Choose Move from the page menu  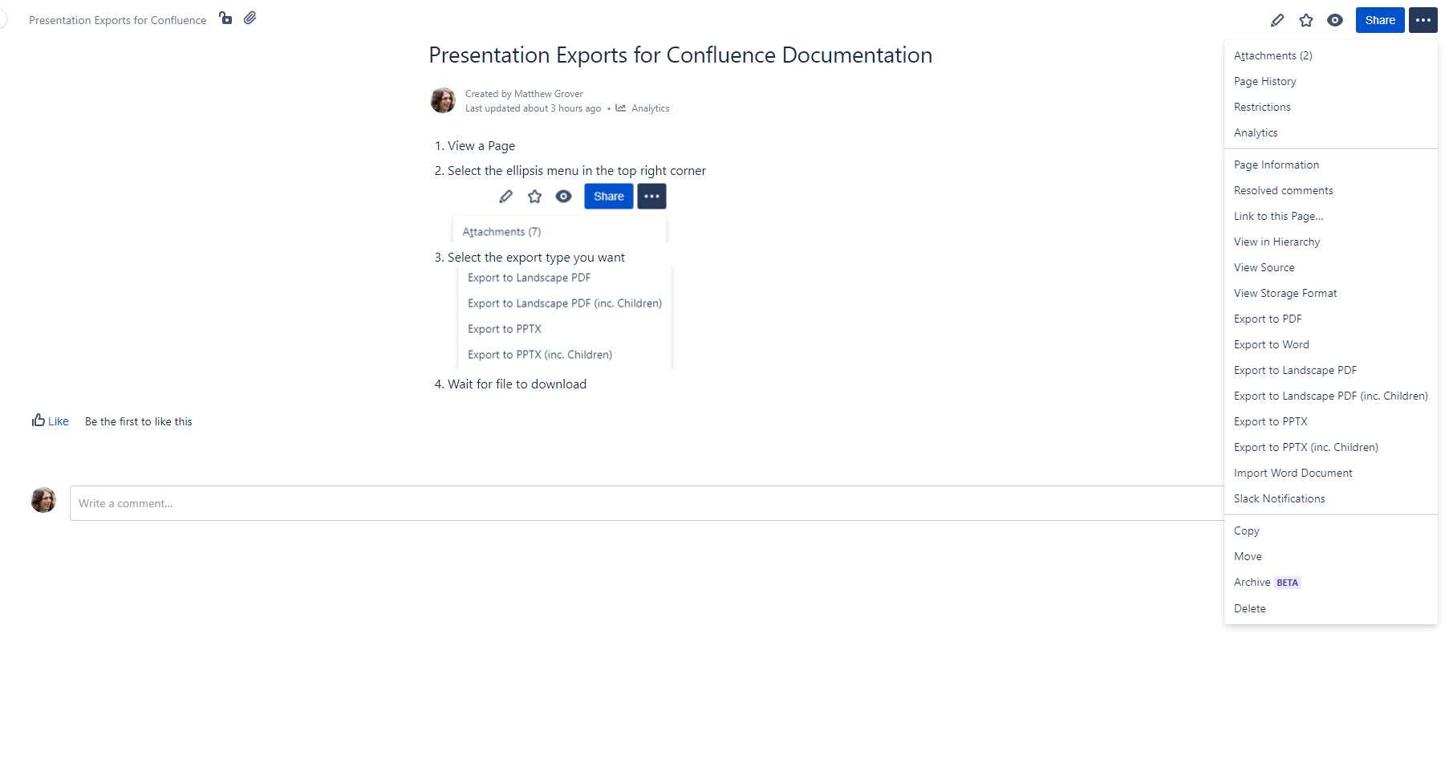[x=1330, y=556]
